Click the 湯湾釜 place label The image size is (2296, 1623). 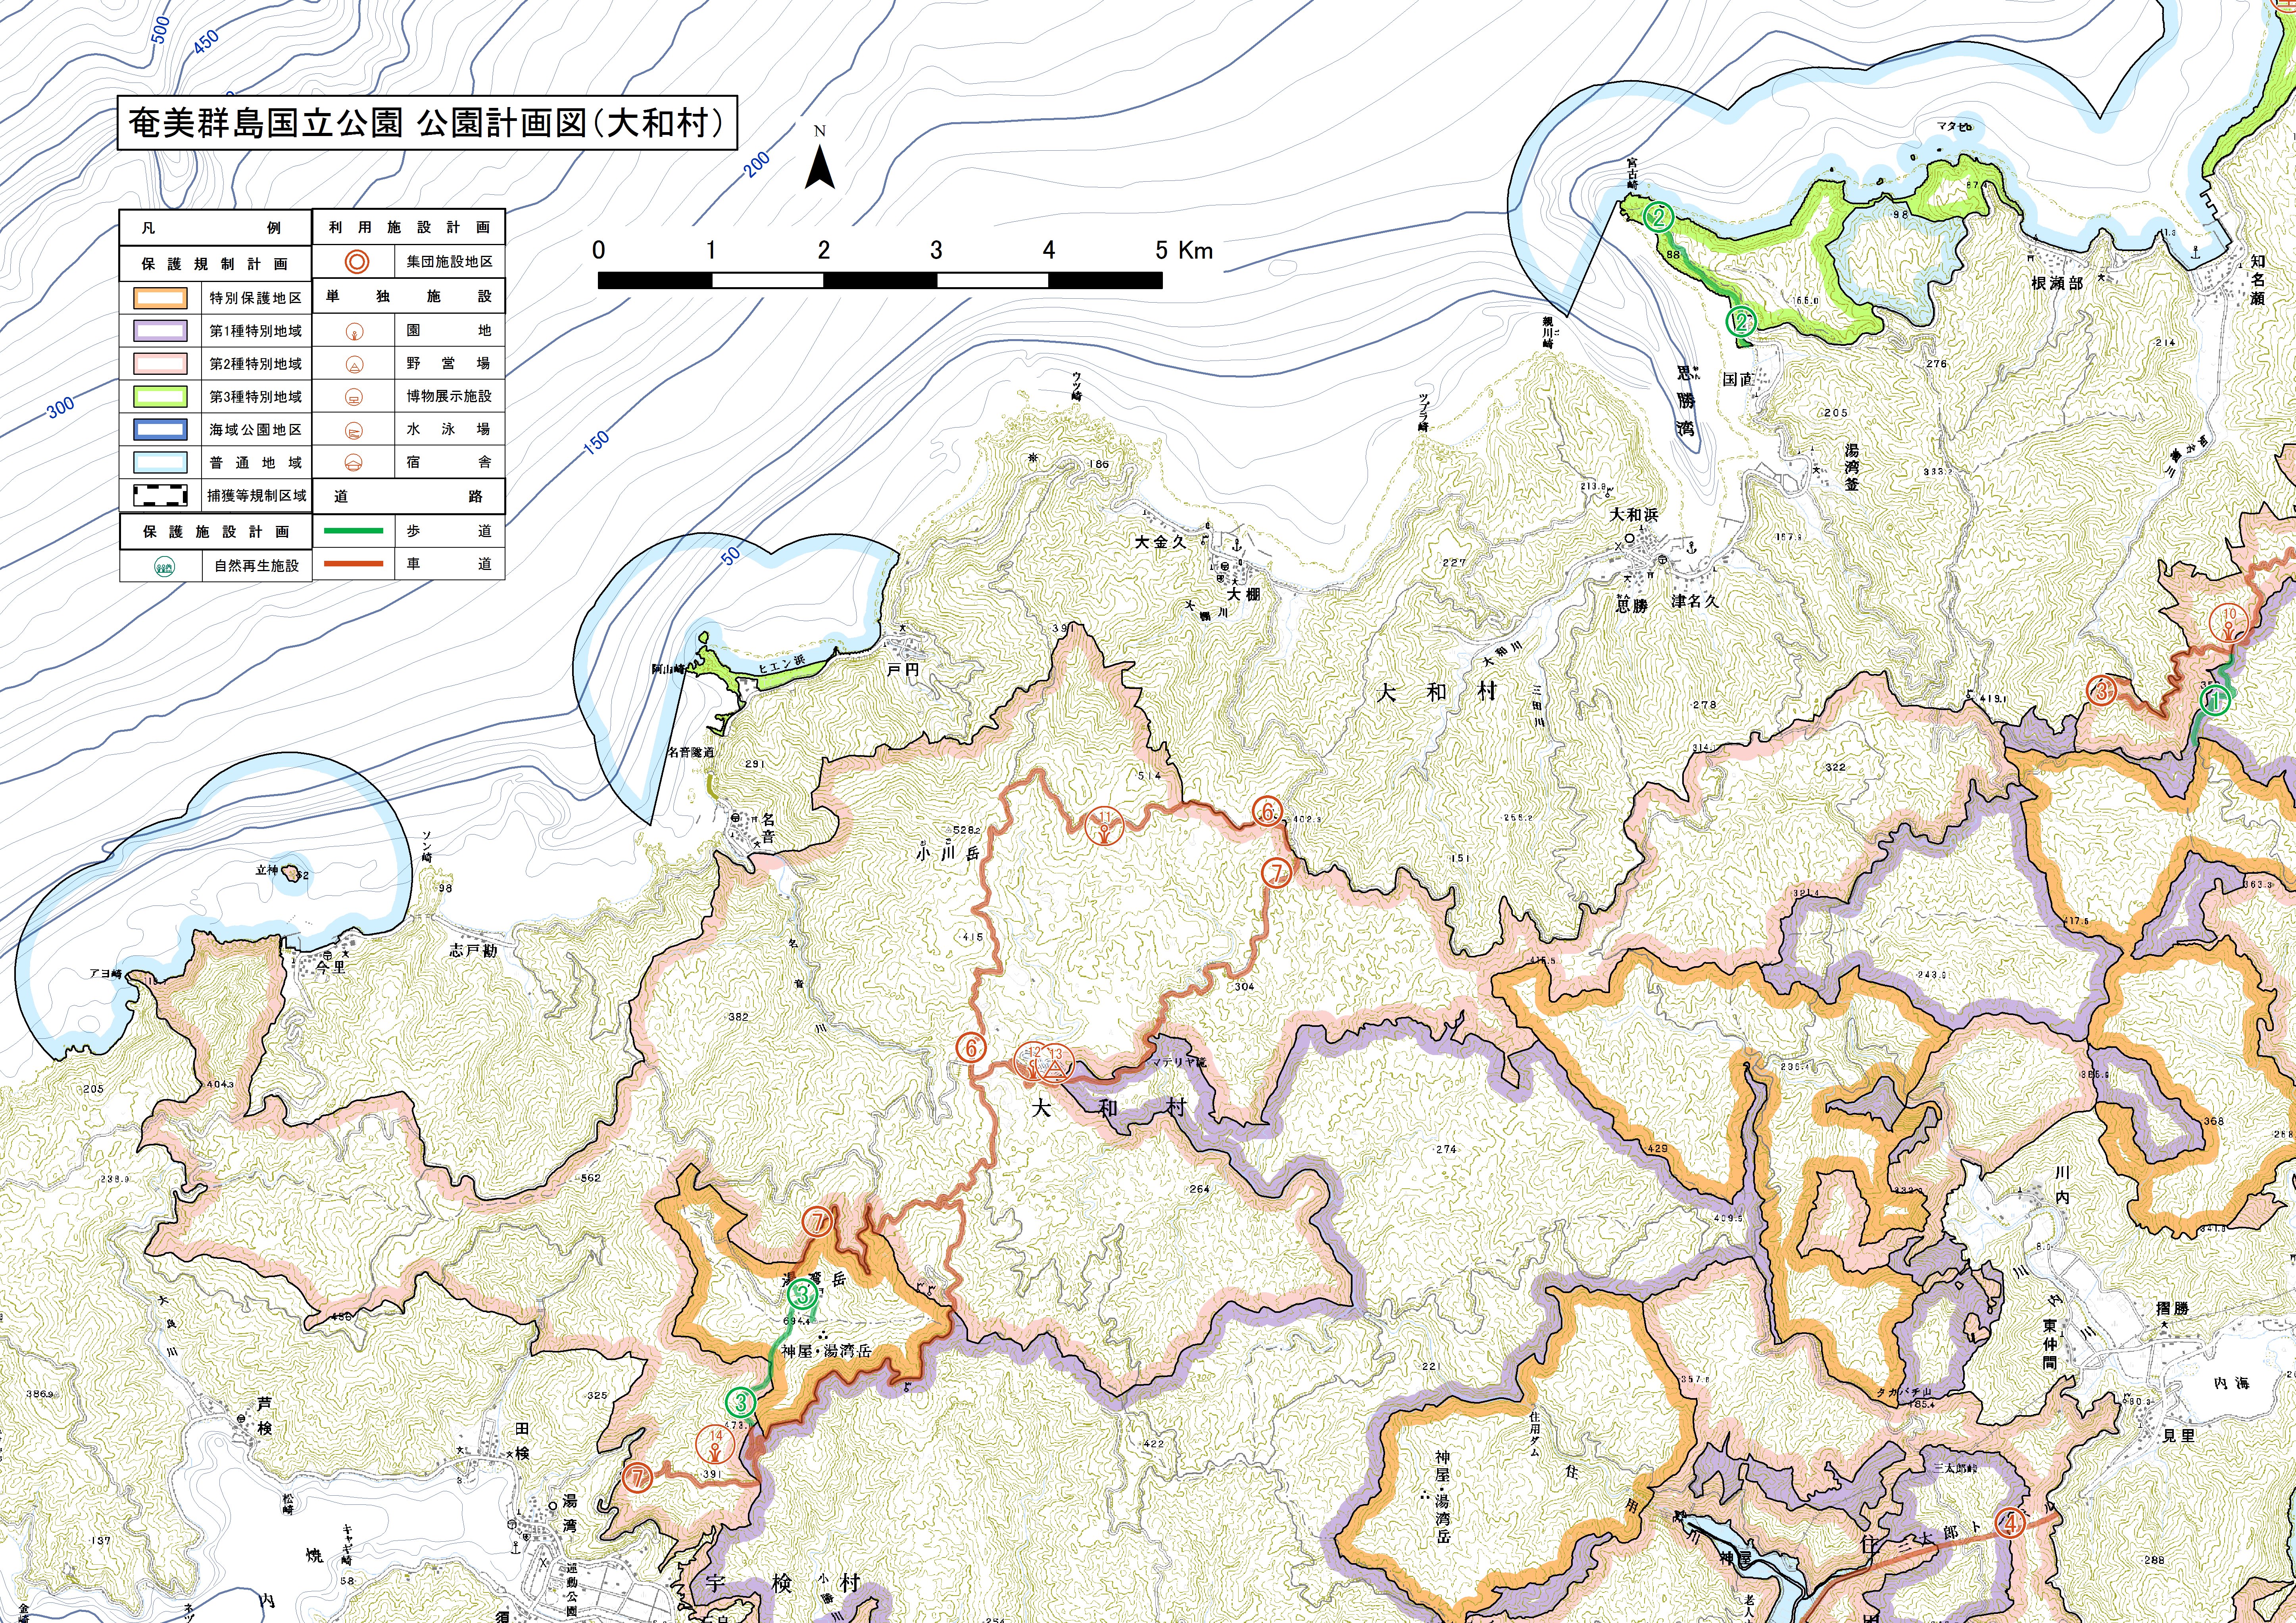pyautogui.click(x=1852, y=467)
